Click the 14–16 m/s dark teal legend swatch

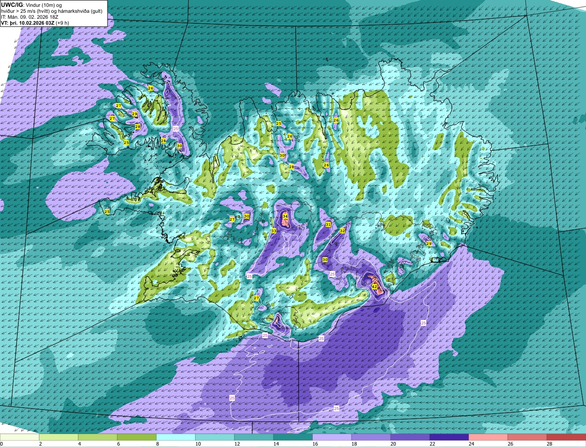[x=293, y=437]
